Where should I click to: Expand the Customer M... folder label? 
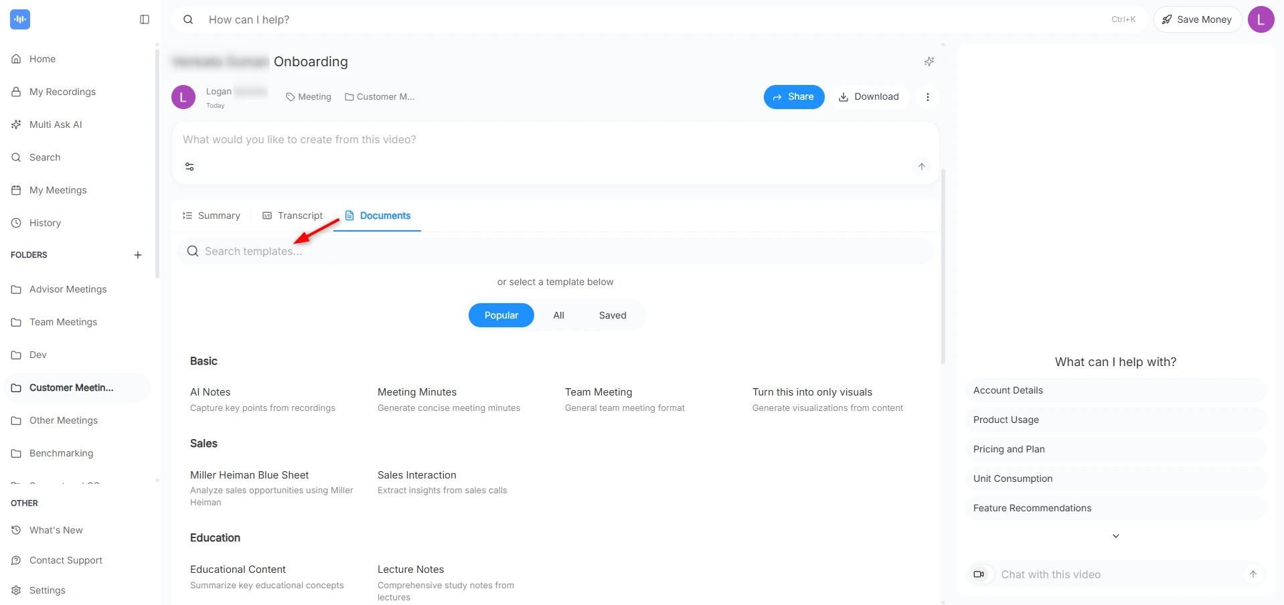tap(380, 97)
